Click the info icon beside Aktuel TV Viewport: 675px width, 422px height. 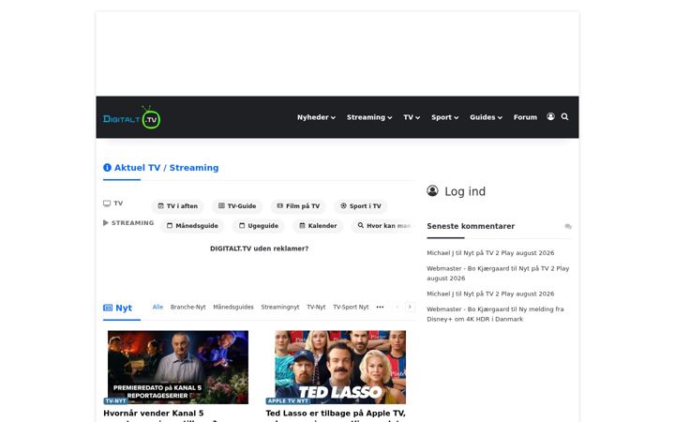107,168
